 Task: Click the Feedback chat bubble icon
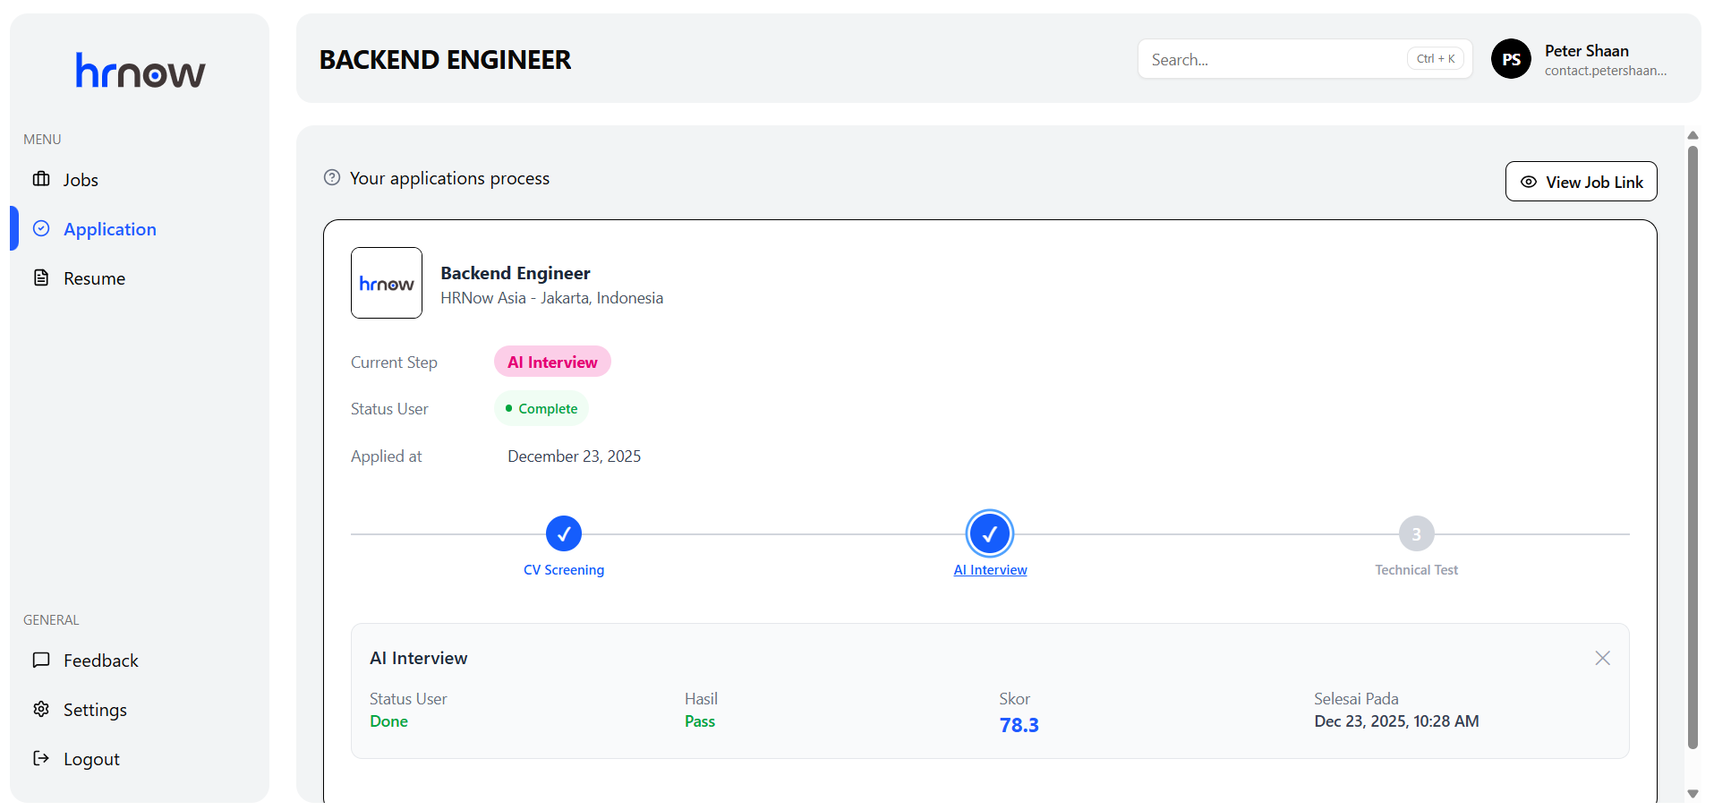pyautogui.click(x=41, y=661)
